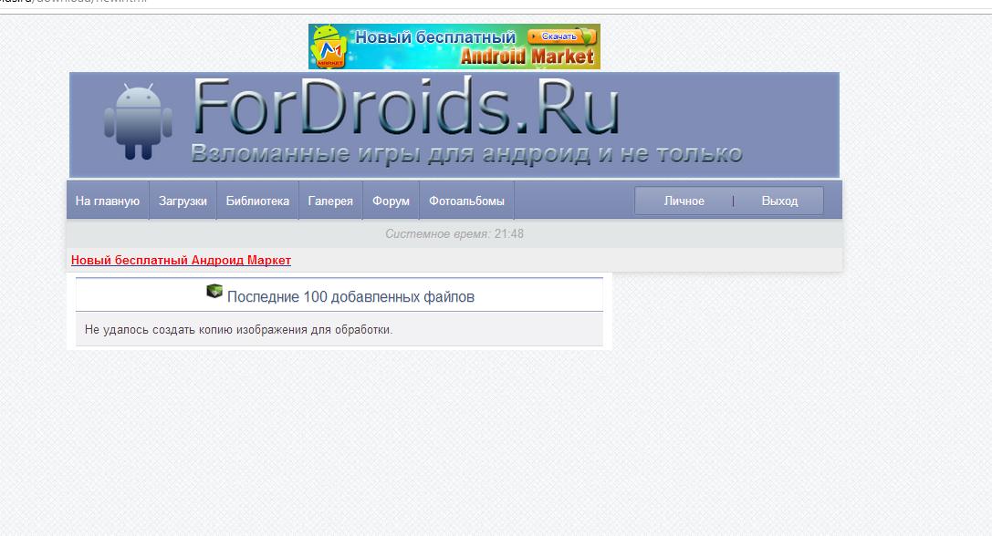Image resolution: width=992 pixels, height=536 pixels.
Task: Click the Android robot logo in the header
Action: click(x=138, y=121)
